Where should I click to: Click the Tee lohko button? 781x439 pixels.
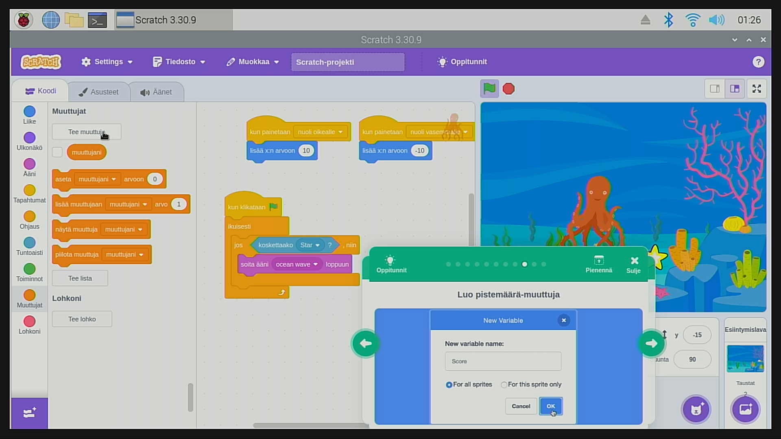82,319
